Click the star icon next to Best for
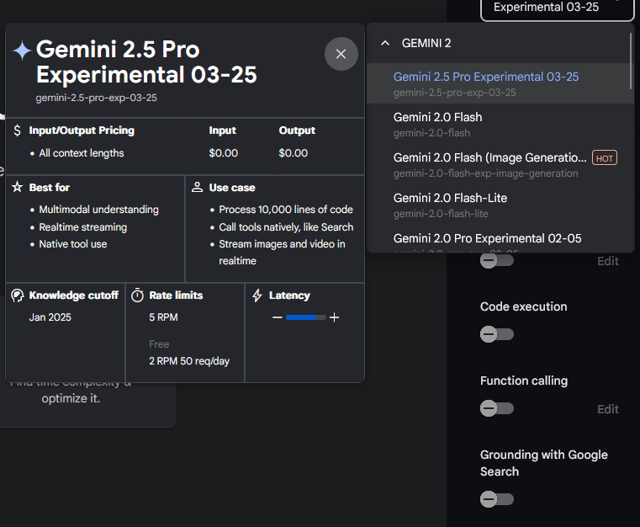This screenshot has height=527, width=640. pyautogui.click(x=17, y=187)
